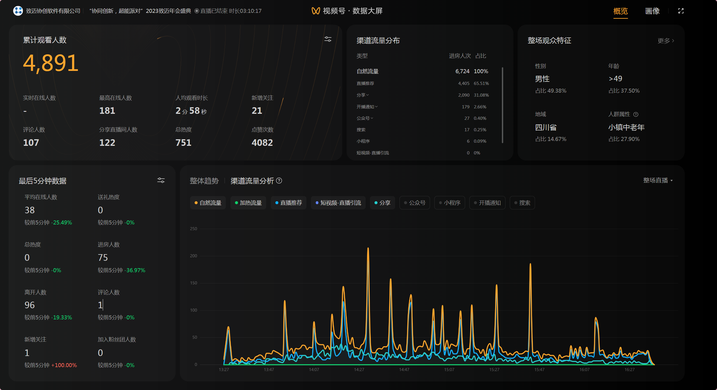Select the 概览 tab
This screenshot has height=390, width=717.
(x=620, y=11)
